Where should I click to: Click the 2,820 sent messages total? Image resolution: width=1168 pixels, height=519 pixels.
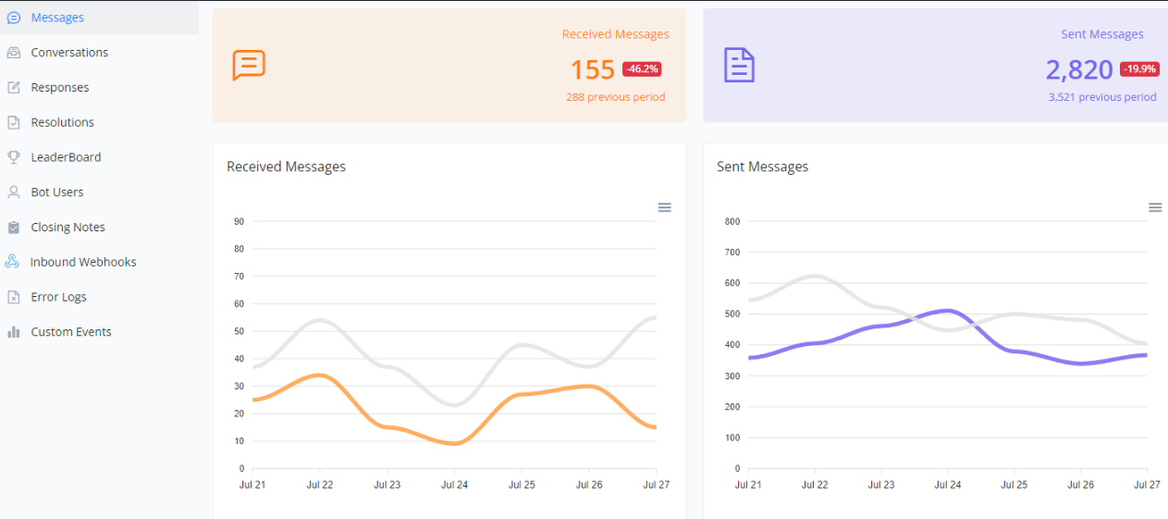pyautogui.click(x=1078, y=69)
